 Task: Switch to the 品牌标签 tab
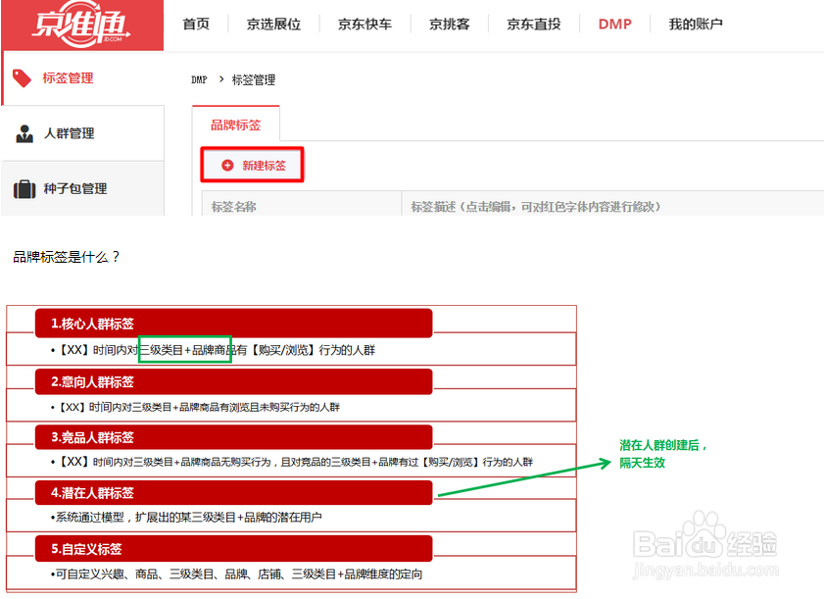click(x=235, y=125)
